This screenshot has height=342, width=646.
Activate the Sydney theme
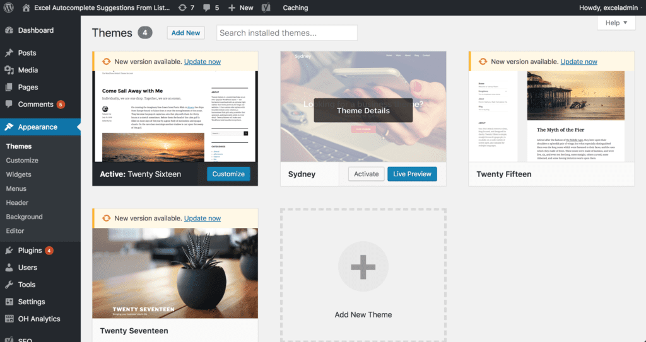click(367, 174)
